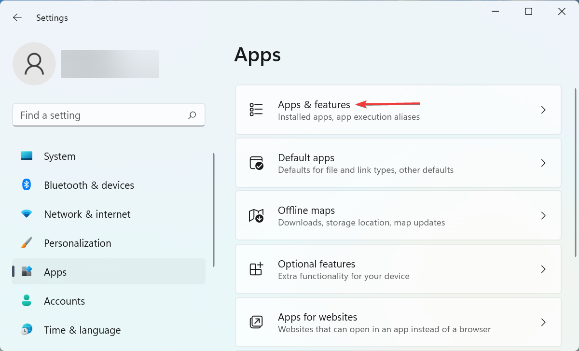Select Apps in the navigation sidebar

click(x=55, y=272)
